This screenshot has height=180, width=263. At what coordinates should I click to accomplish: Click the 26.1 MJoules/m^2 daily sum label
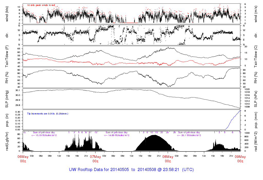coord(189,135)
